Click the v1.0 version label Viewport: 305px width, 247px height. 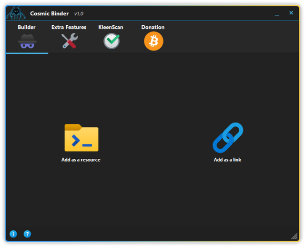point(79,14)
